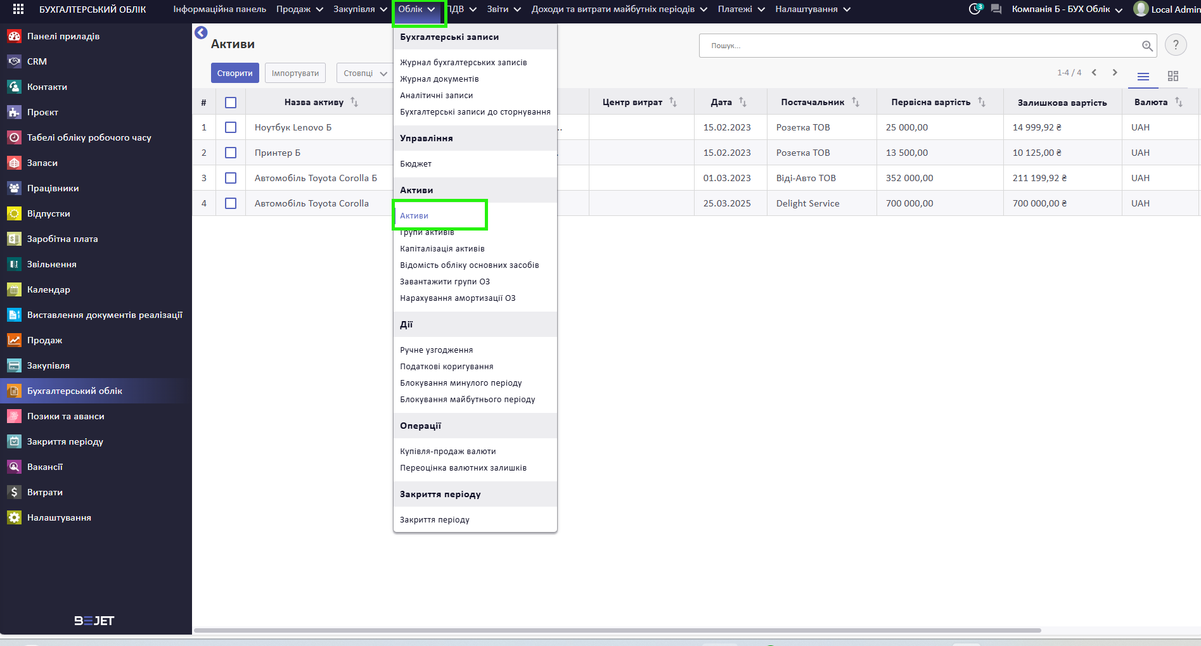
Task: Open Виставлення документів реалізації icon
Action: pos(14,315)
